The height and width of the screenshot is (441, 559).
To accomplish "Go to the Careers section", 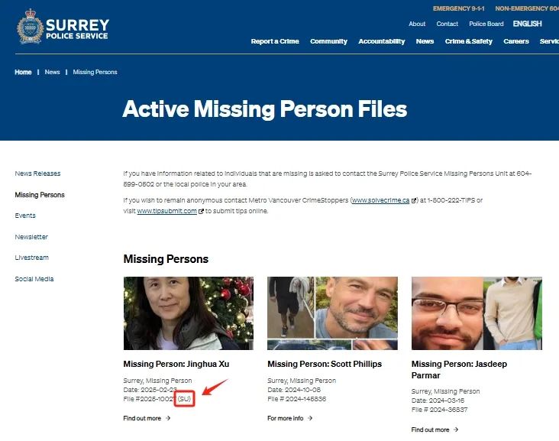I will click(x=516, y=41).
